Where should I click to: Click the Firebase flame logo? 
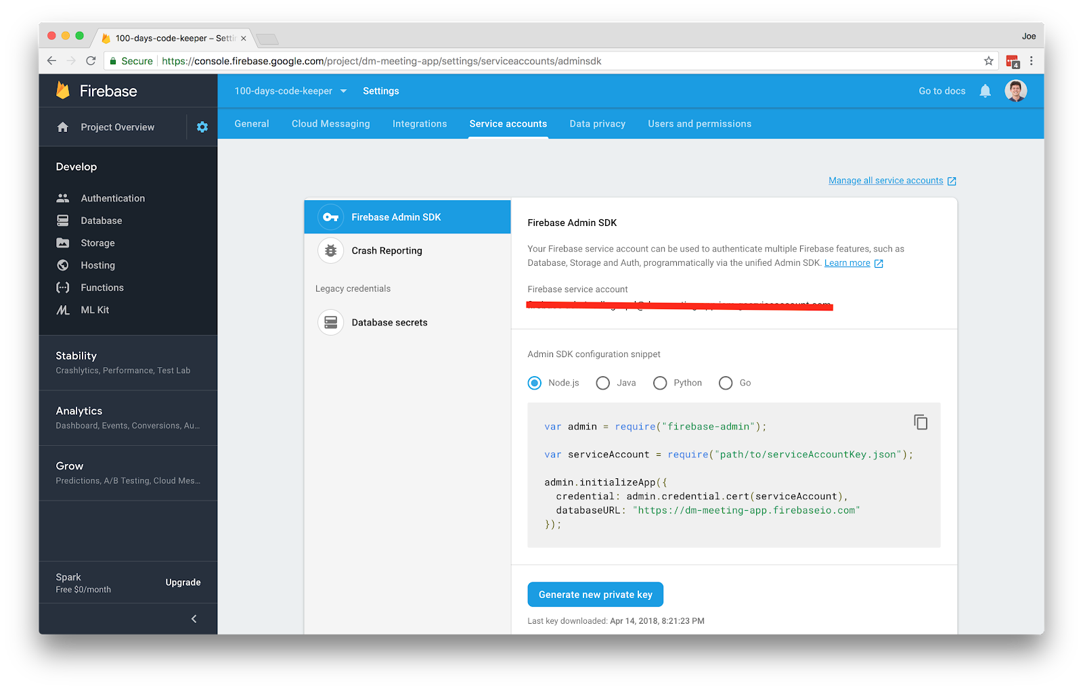(x=63, y=91)
